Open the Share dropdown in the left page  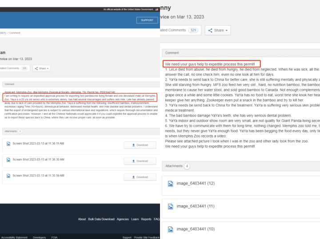pos(41,69)
